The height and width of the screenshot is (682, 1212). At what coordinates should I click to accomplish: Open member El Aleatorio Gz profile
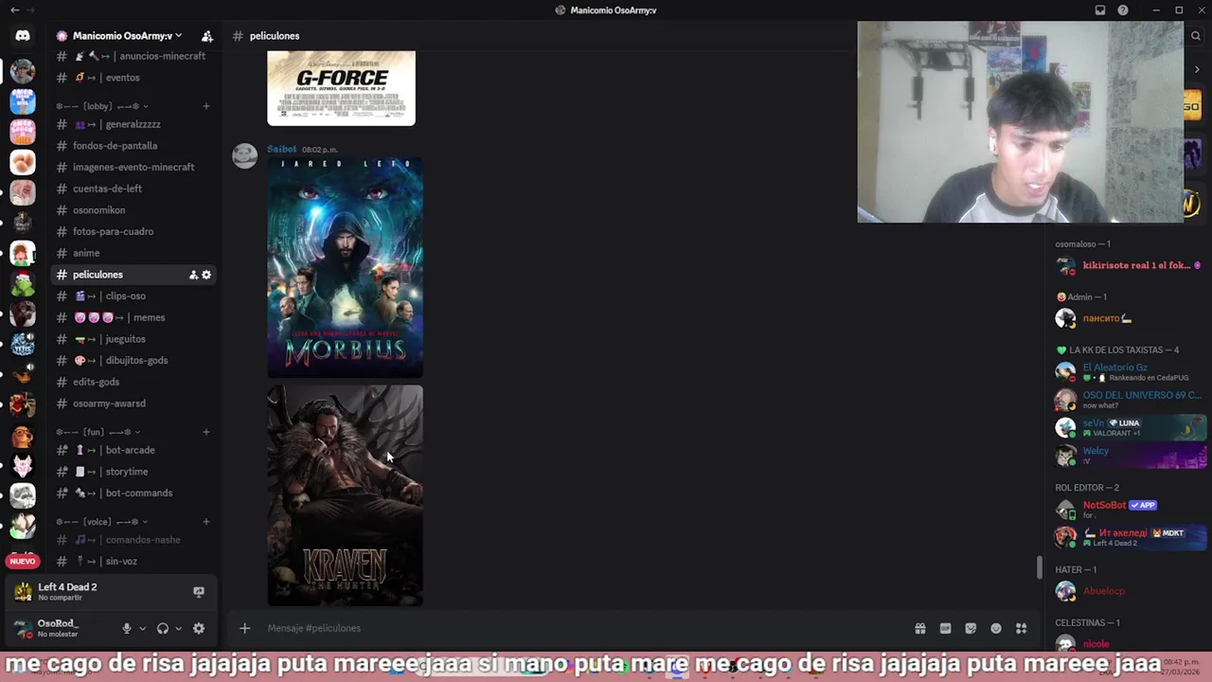1130,371
